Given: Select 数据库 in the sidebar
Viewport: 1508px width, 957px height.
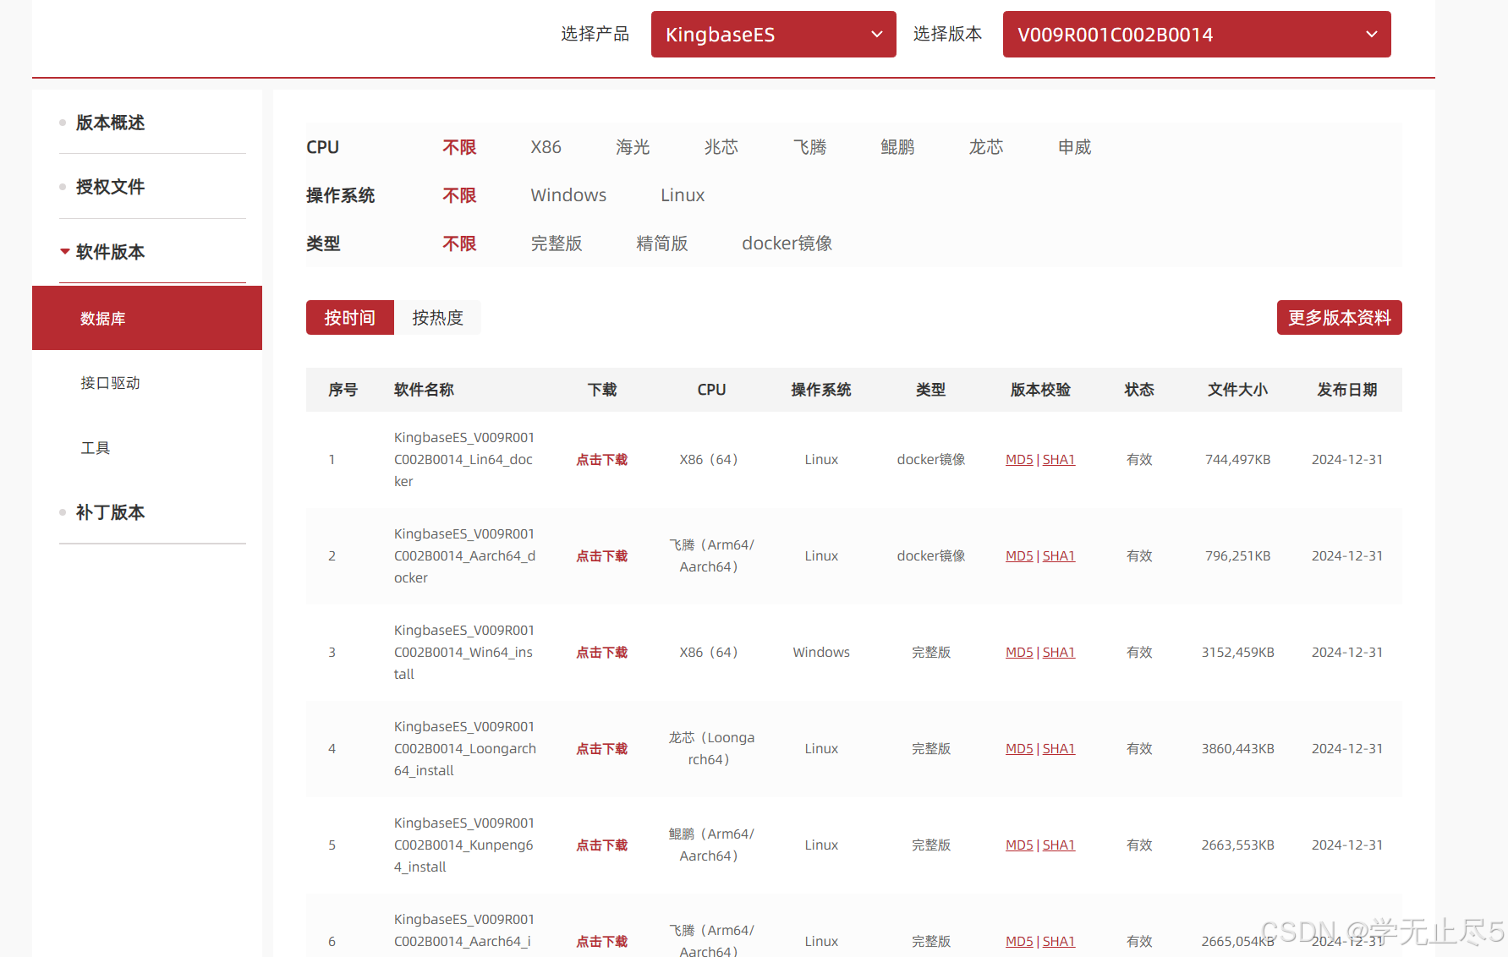Looking at the screenshot, I should coord(147,318).
